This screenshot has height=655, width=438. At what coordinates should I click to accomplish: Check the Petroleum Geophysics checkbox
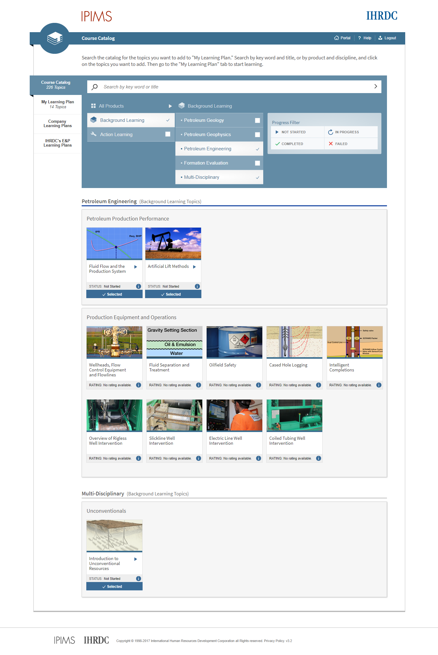(x=257, y=135)
